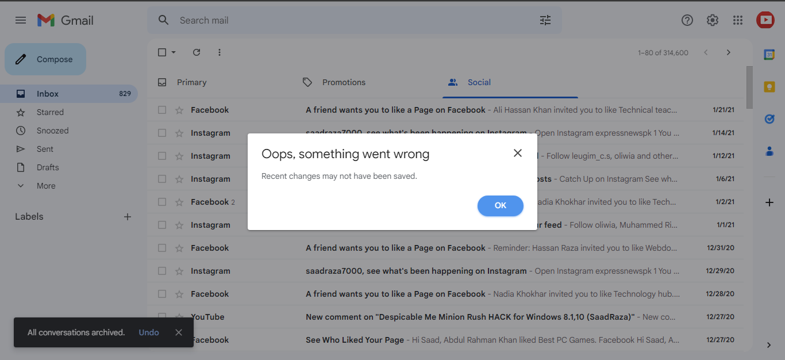Select the Facebook 1/21/21 email checkbox

pos(162,110)
